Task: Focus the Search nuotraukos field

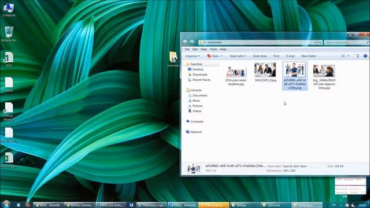Action: 345,42
